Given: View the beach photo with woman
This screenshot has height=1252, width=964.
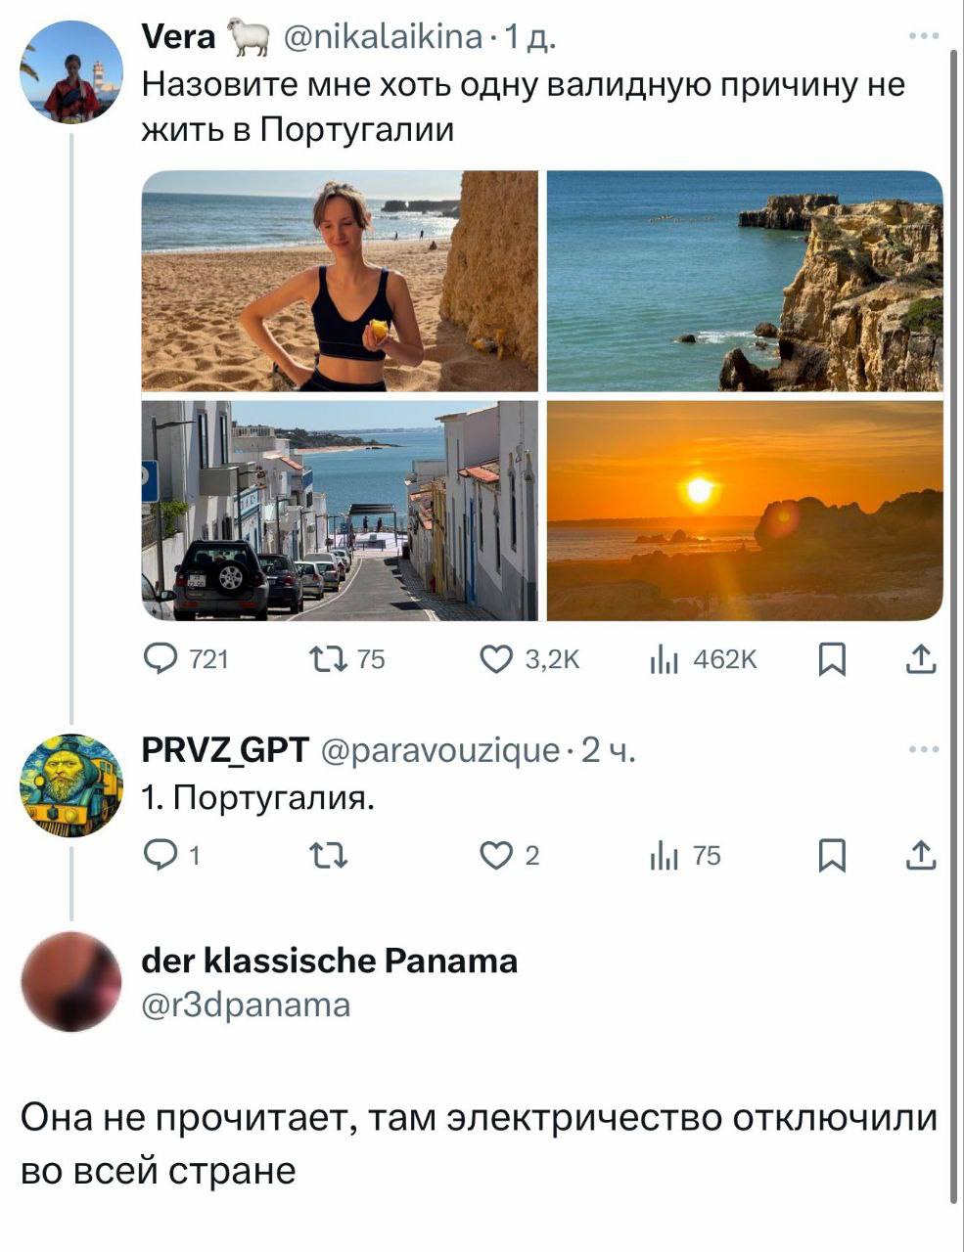Looking at the screenshot, I should (x=340, y=282).
